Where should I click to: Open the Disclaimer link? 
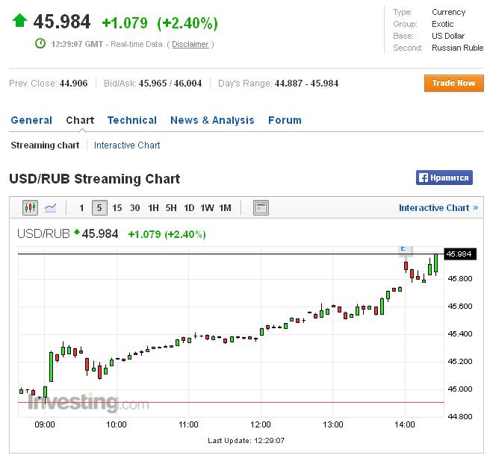tap(190, 44)
